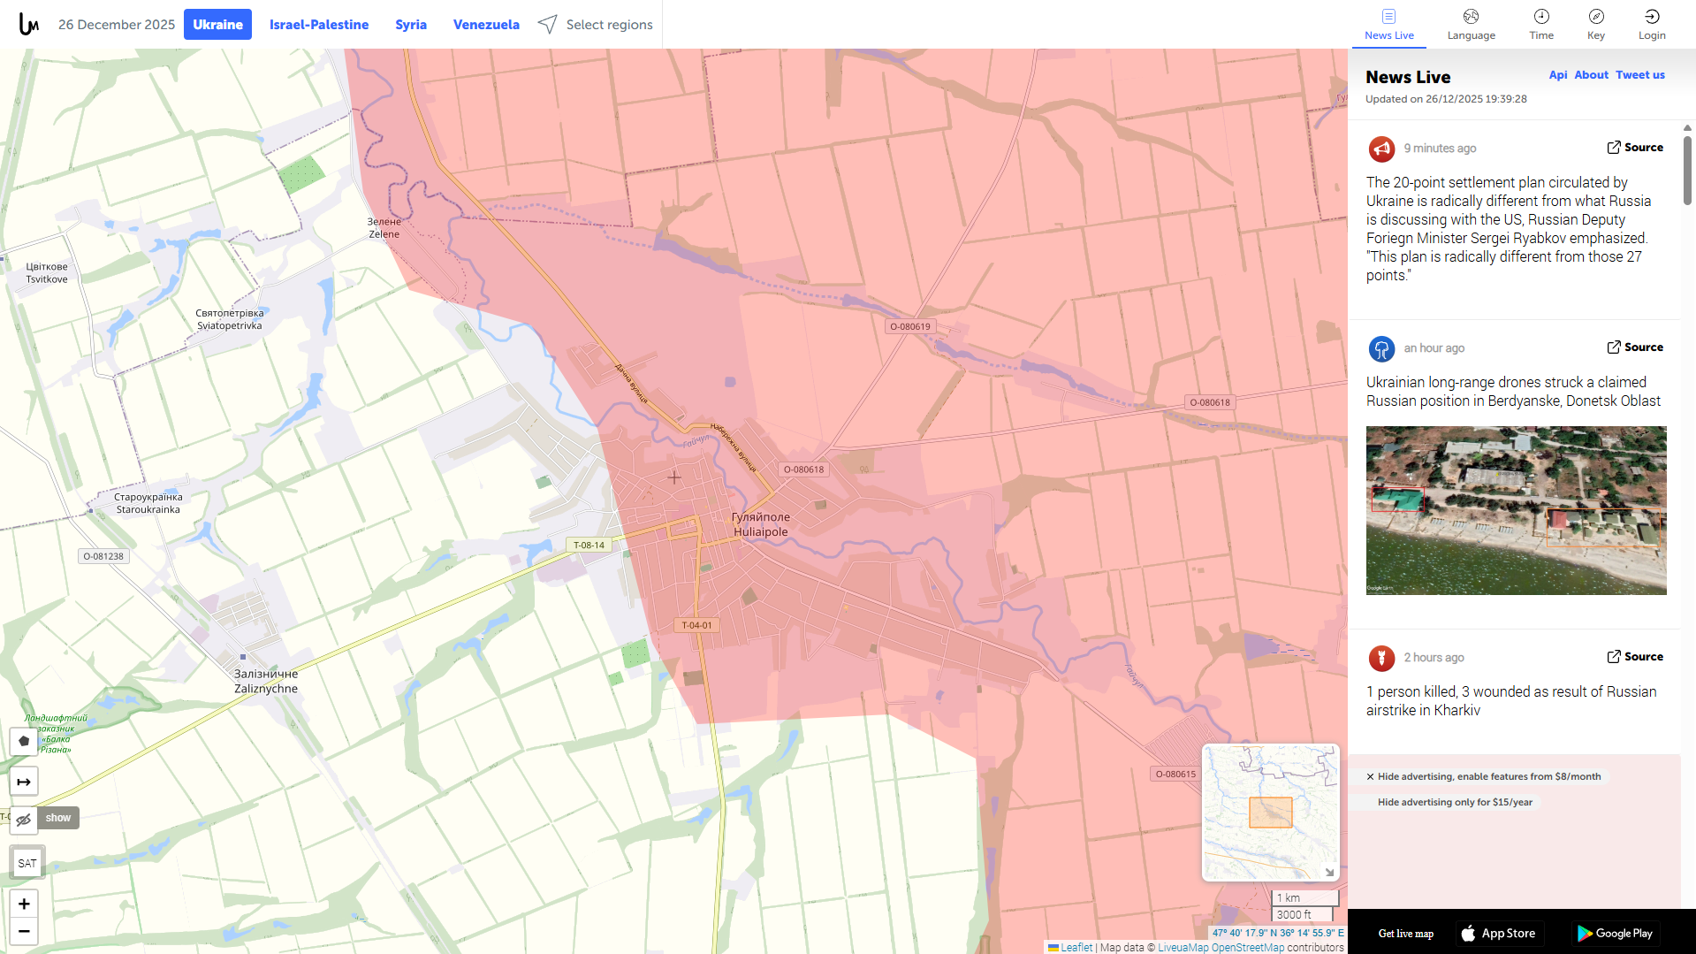This screenshot has height=954, width=1696.
Task: Click the T-04-01 road marker
Action: tap(696, 625)
